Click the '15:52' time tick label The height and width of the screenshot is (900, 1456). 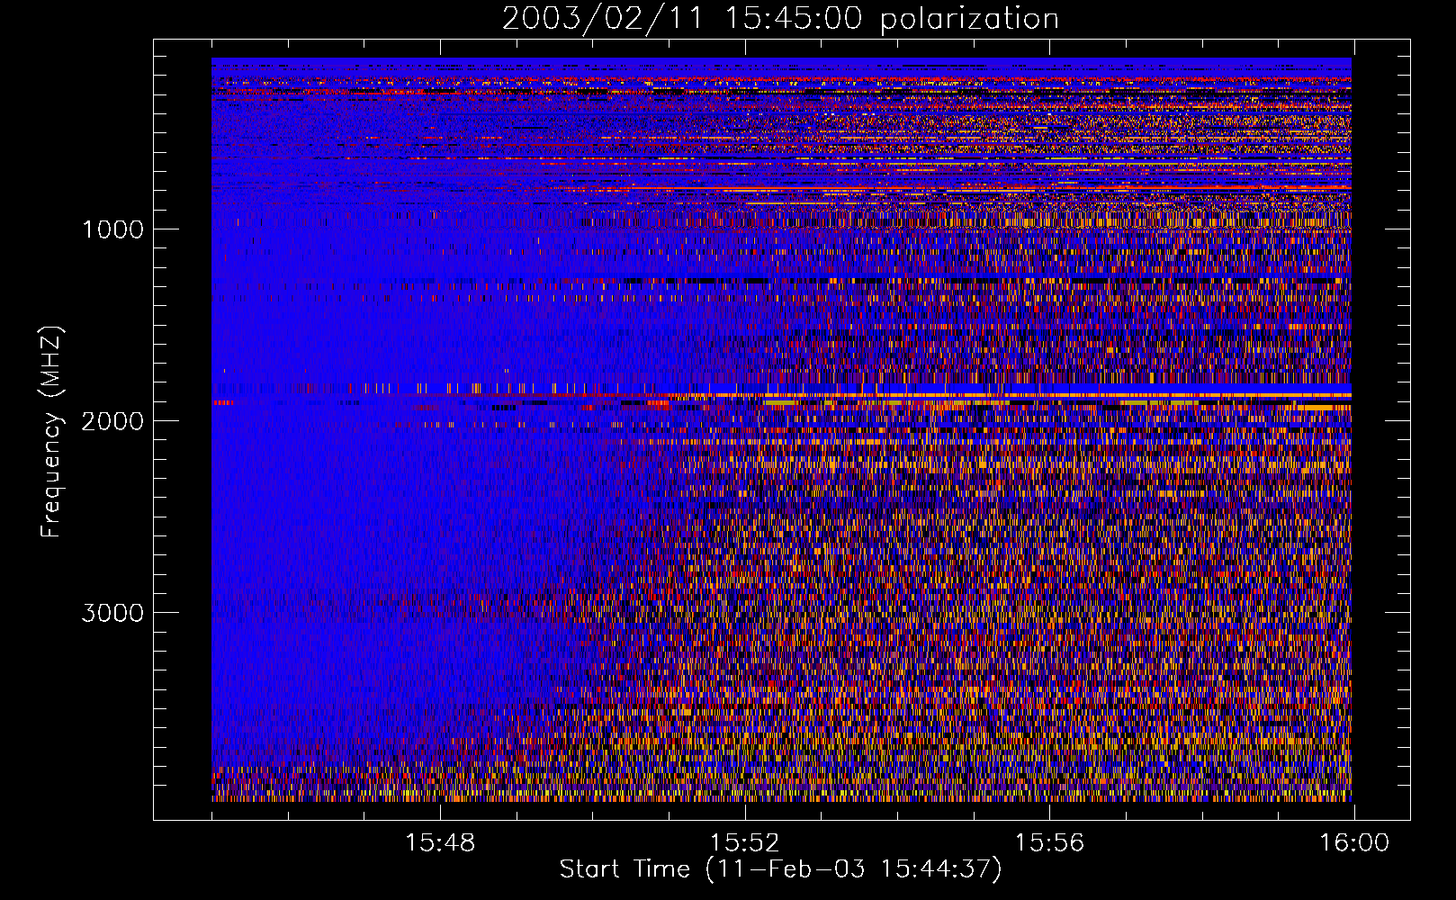tap(744, 843)
